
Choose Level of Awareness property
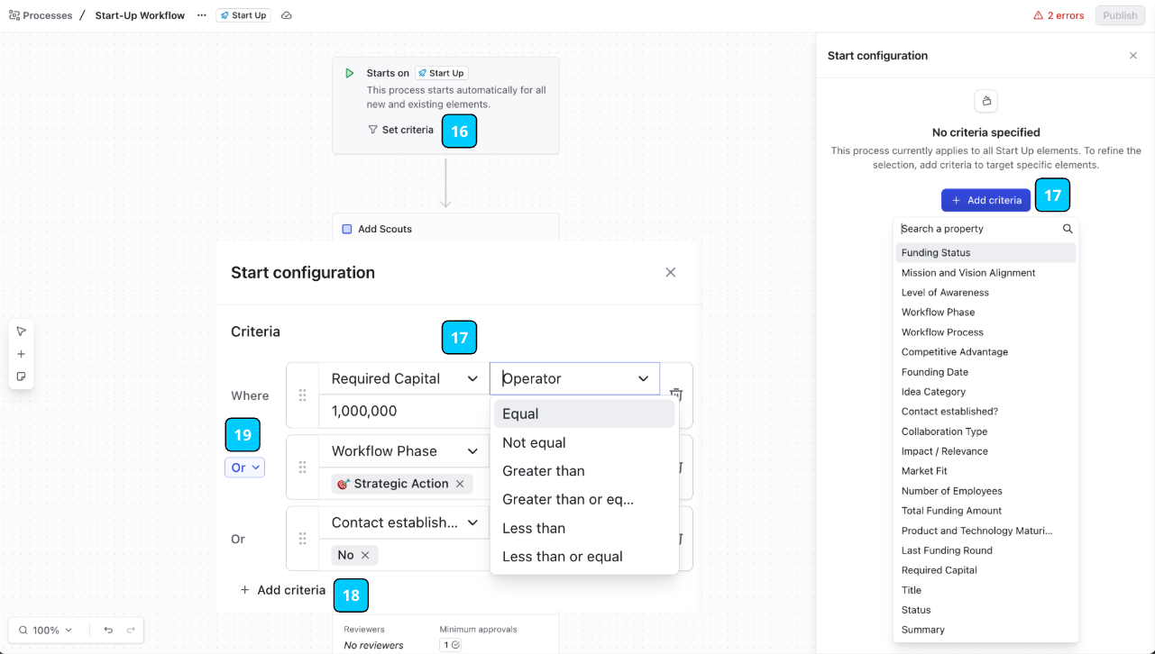click(985, 293)
